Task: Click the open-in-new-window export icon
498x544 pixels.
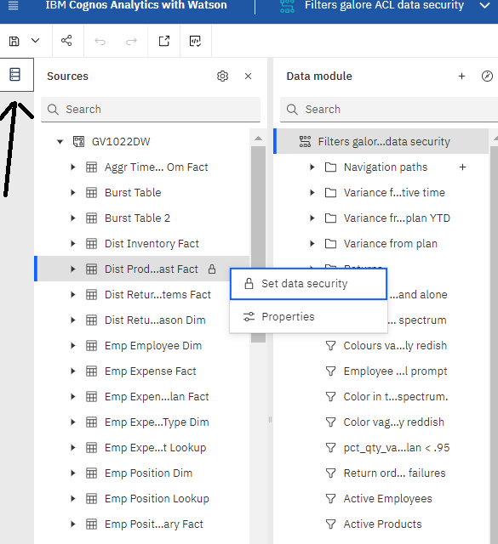Action: pos(164,41)
